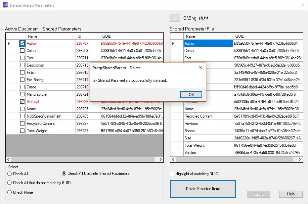Uncheck the Author parameter checkbox
Viewport: 308px width, 204px height.
click(x=22, y=43)
